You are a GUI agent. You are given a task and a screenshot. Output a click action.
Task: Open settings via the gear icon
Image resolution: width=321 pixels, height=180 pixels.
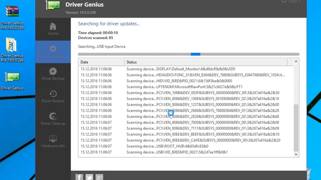pyautogui.click(x=284, y=2)
